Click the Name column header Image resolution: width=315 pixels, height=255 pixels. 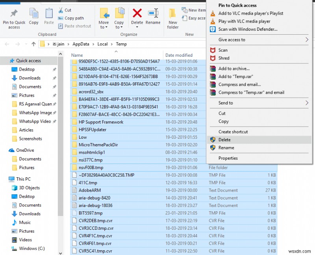pyautogui.click(x=77, y=55)
